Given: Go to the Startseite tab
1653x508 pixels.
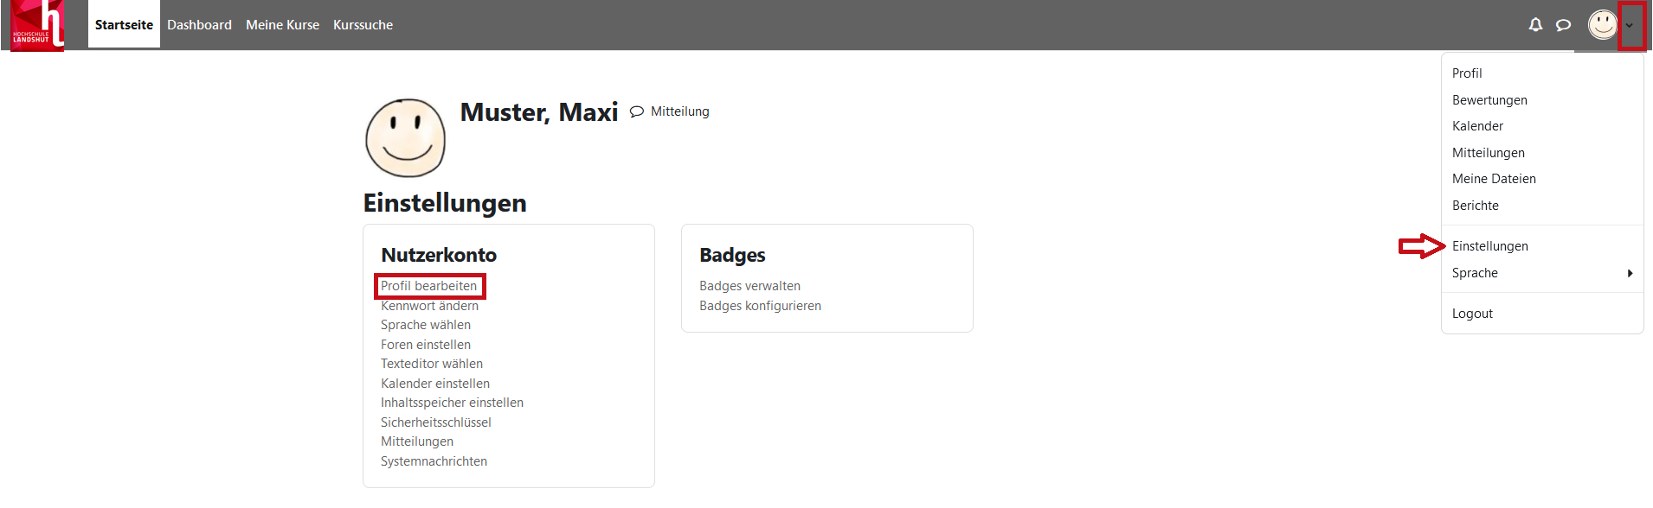Looking at the screenshot, I should [x=124, y=25].
